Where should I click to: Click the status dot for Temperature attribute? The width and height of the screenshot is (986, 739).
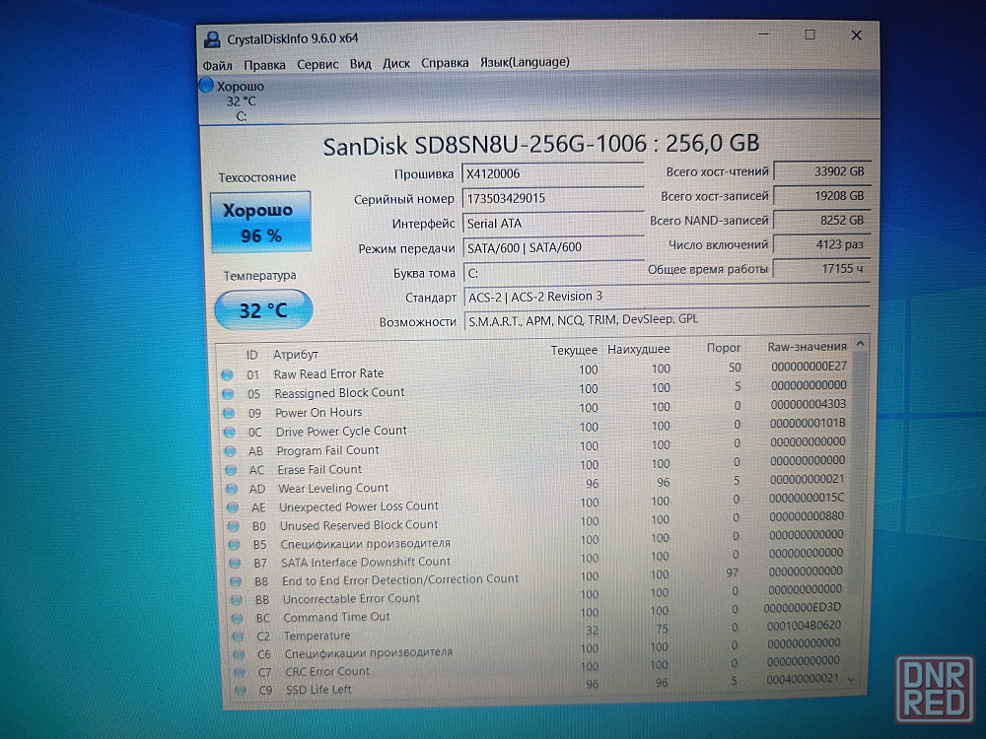[238, 637]
